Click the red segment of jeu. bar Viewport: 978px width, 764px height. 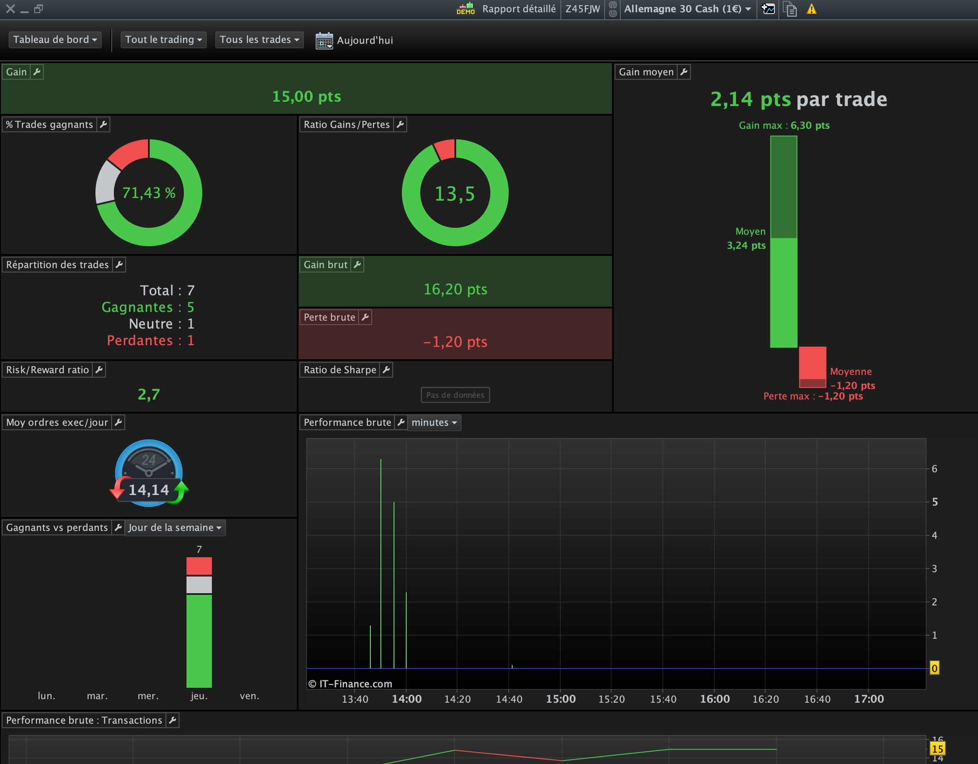199,566
